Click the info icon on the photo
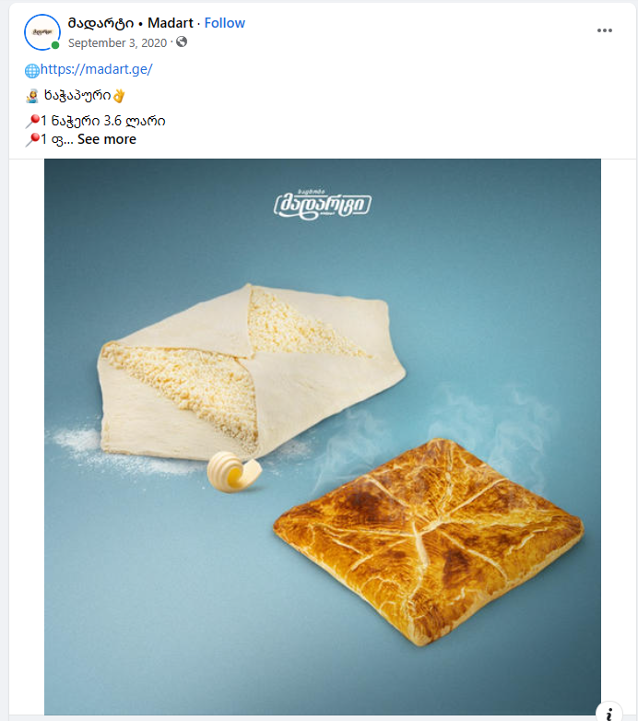This screenshot has height=721, width=638. point(609,713)
